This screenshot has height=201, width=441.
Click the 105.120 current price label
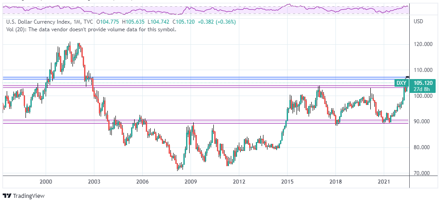pyautogui.click(x=423, y=83)
